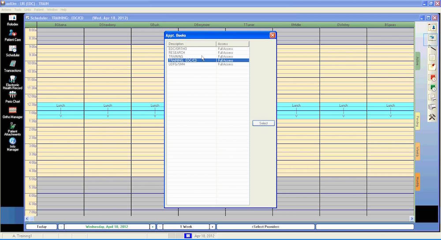Click the Lunch block in BSpears column
This screenshot has width=441, height=240.
point(390,111)
